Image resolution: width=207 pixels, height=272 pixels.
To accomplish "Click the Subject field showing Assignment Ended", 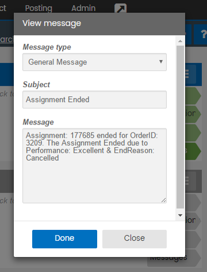I will click(94, 100).
